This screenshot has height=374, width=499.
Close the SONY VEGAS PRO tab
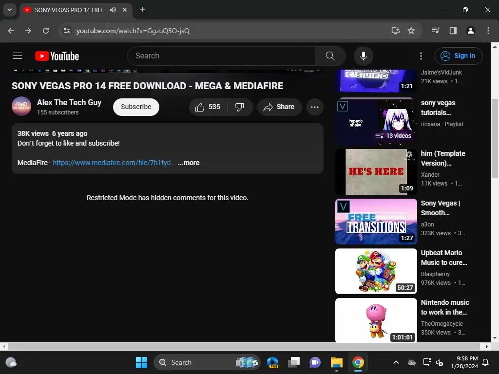(x=125, y=10)
